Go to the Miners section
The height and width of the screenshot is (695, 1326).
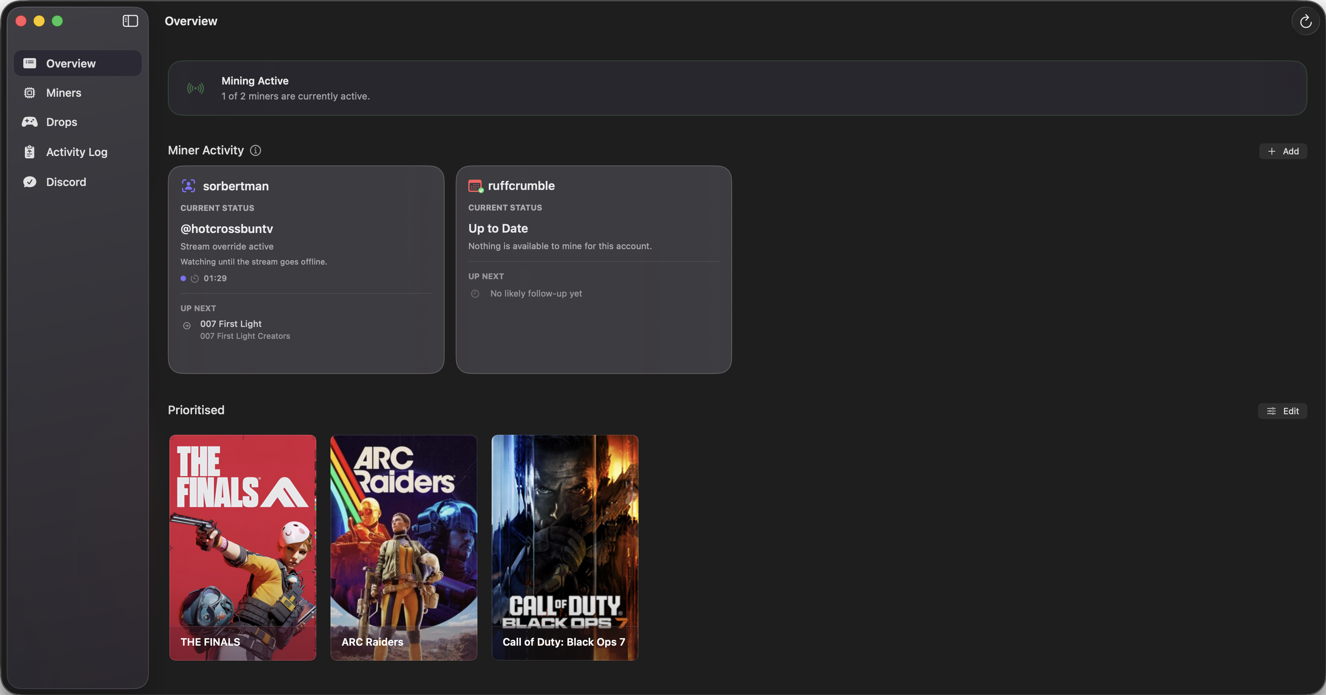(78, 93)
